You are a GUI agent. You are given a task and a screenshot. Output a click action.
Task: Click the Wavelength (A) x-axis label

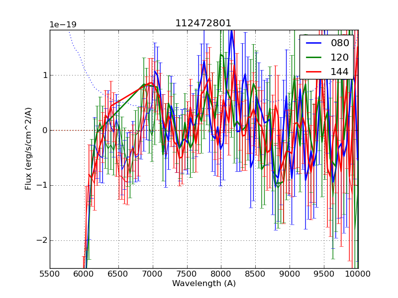coord(204,284)
